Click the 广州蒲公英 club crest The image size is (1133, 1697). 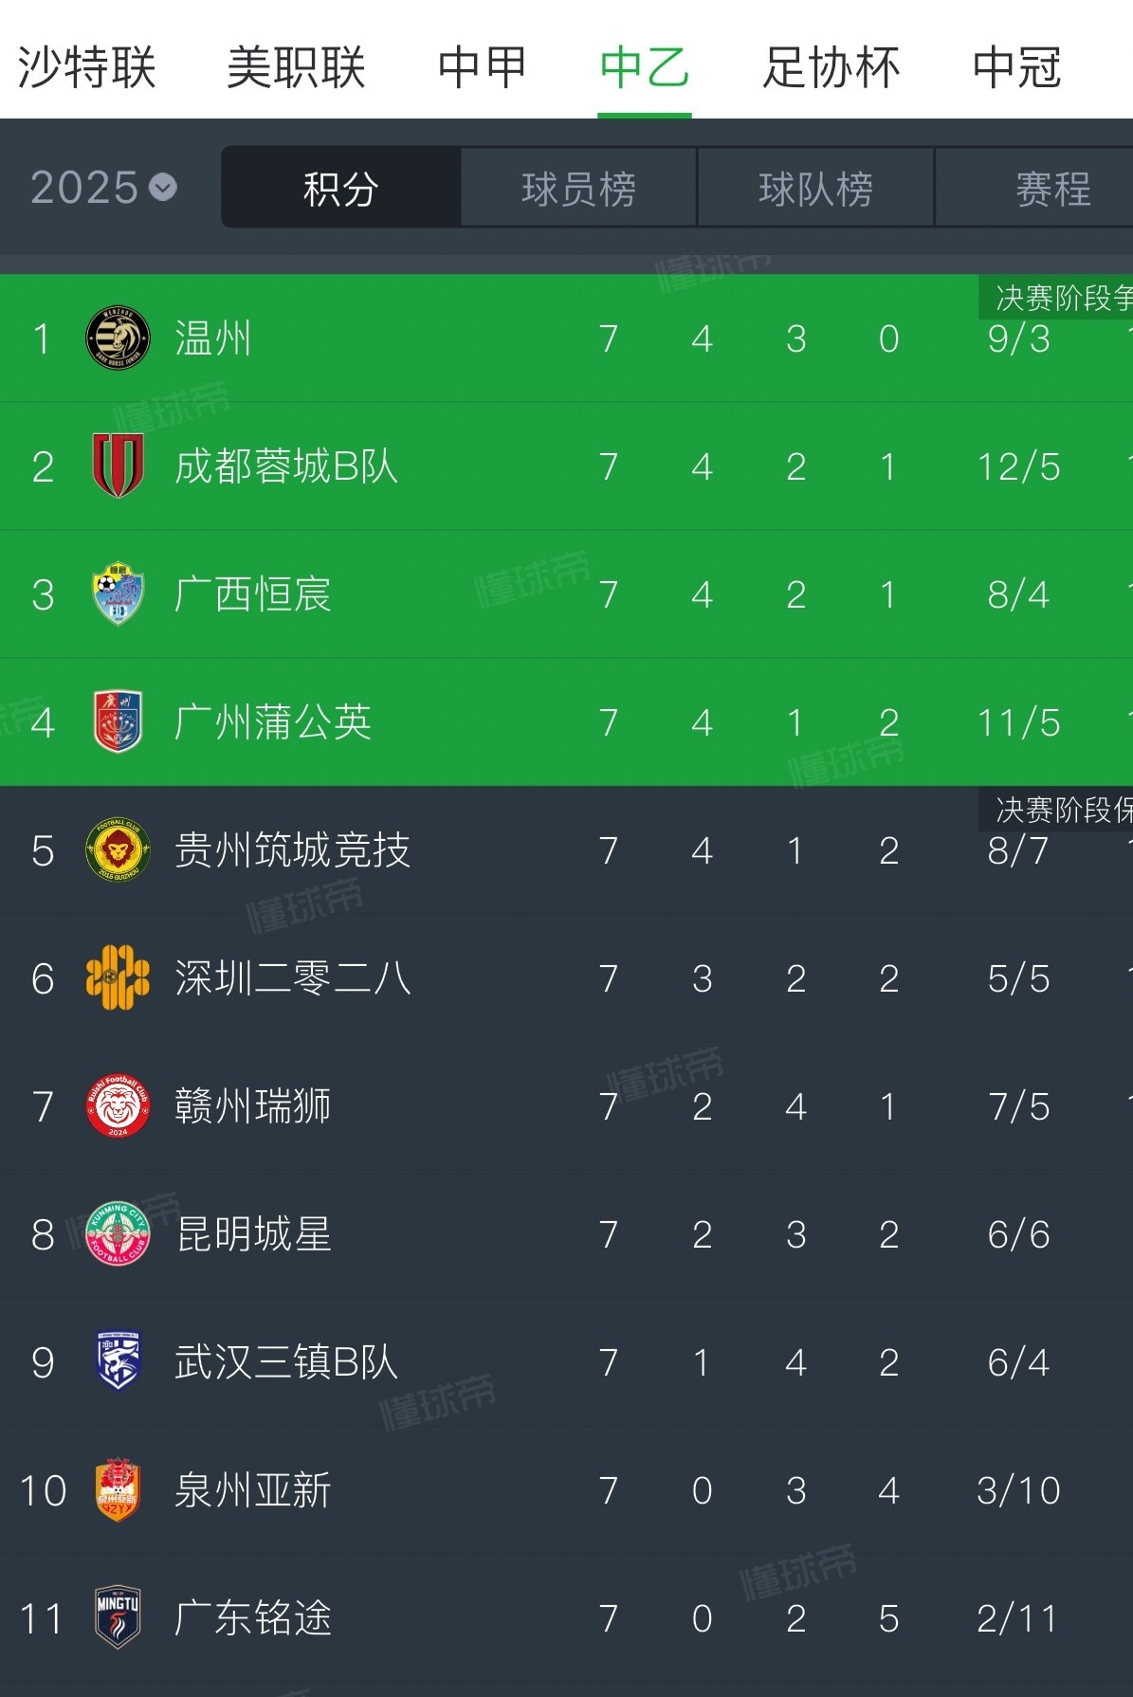coord(114,722)
